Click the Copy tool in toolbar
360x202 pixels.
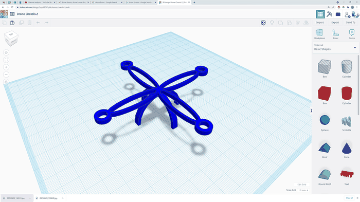pos(4,23)
